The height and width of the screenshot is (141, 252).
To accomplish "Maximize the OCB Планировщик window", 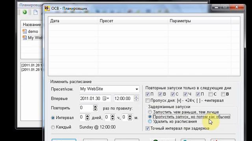I will point(225,7).
